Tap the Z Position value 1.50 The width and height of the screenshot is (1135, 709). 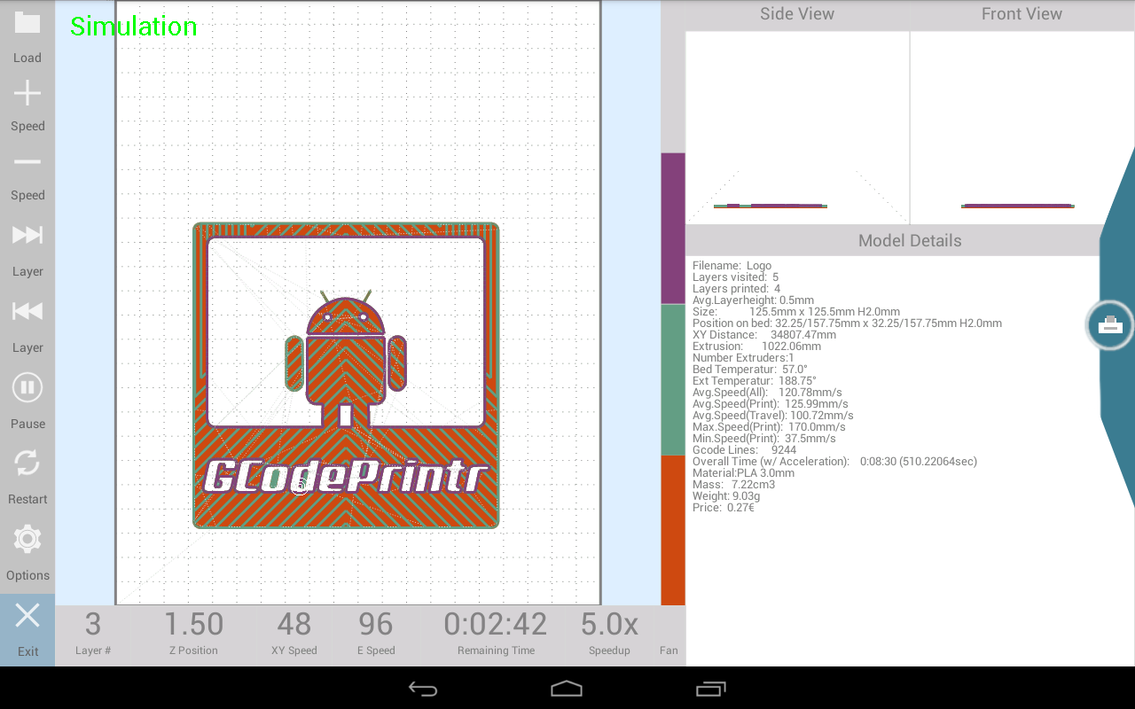click(x=193, y=625)
